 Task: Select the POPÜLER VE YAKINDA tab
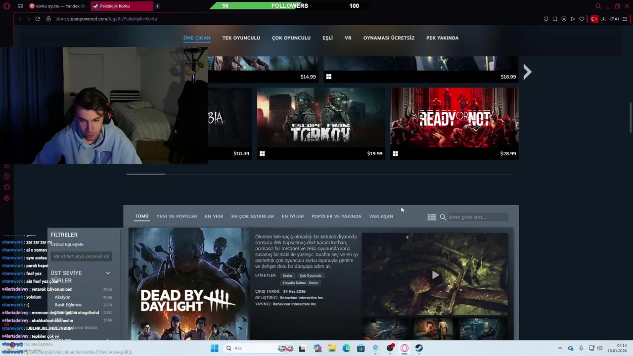point(336,217)
